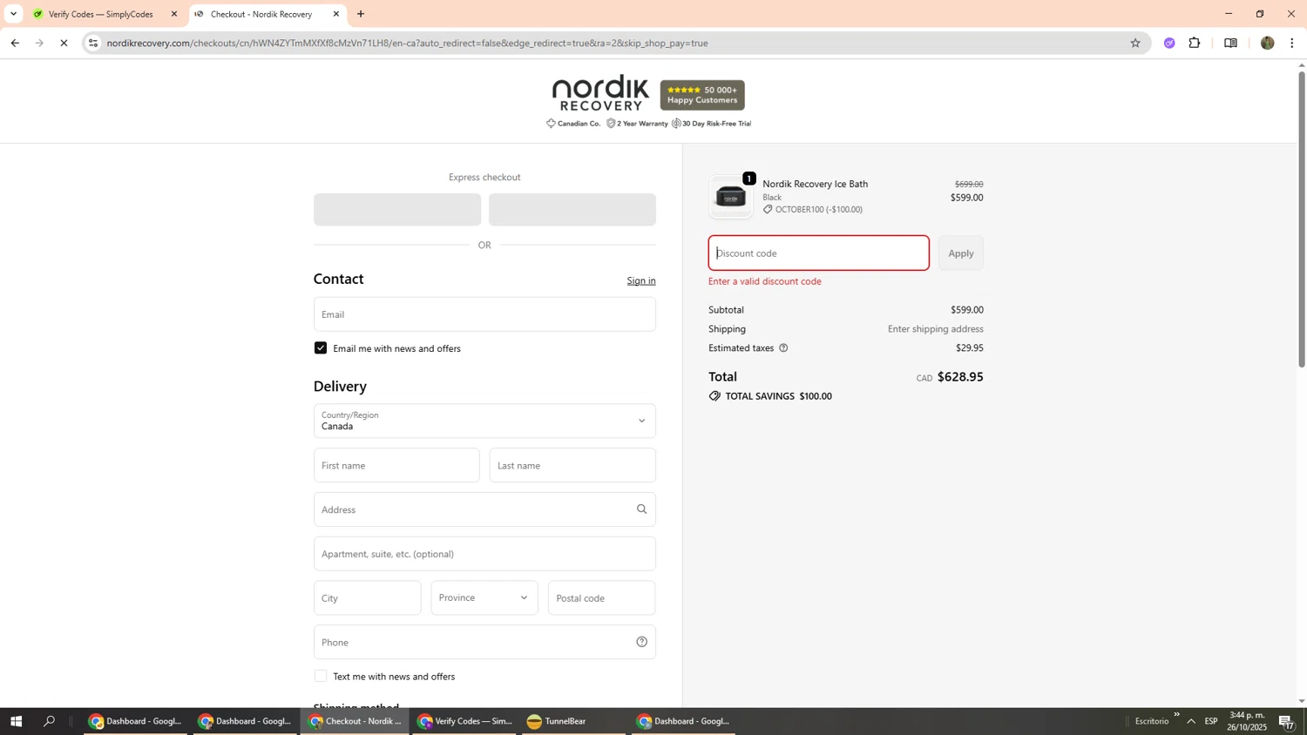The height and width of the screenshot is (735, 1307).
Task: Click the page vertical scrollbar
Action: [x=1302, y=218]
